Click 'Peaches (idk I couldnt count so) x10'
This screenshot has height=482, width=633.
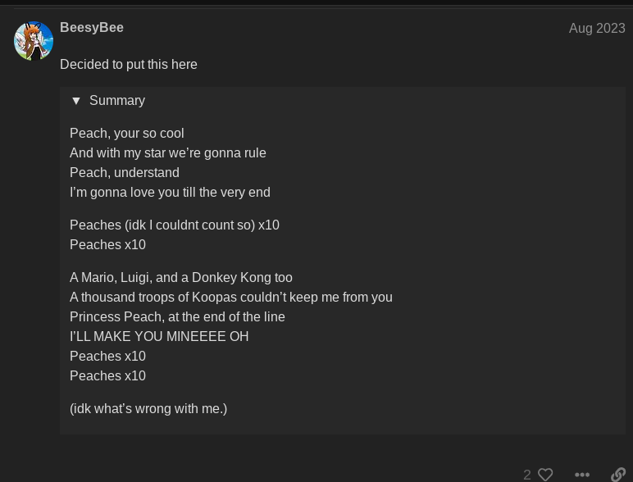[x=175, y=225]
